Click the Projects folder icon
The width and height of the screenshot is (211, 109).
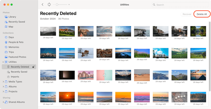click(x=6, y=92)
